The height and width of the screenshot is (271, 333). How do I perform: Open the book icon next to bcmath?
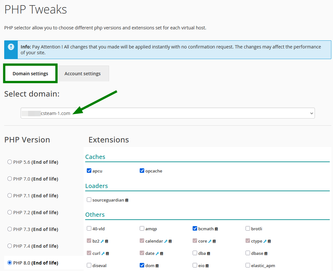(216, 229)
